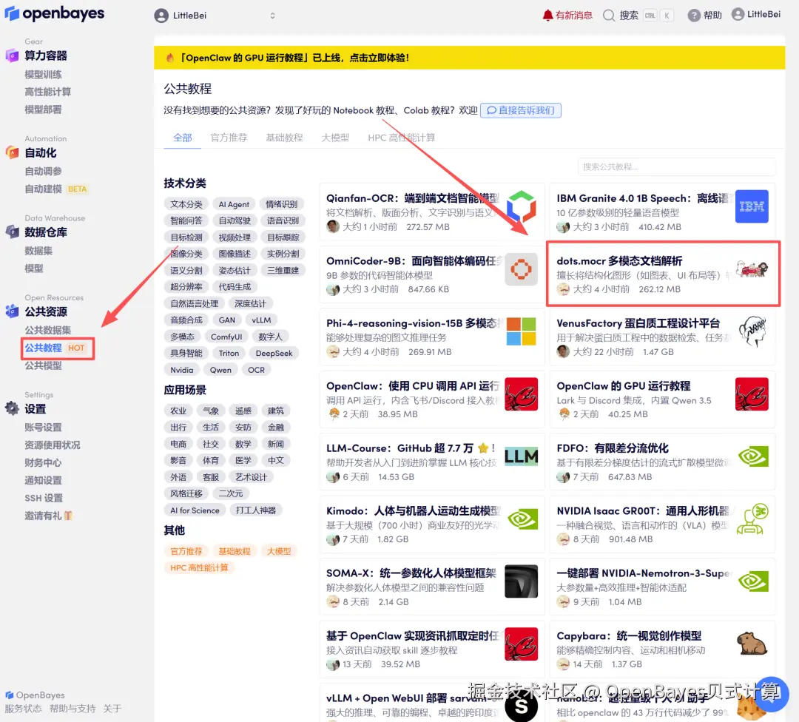Screen dimensions: 799x722
Task: Click the Settings gear icon
Action: [12, 408]
